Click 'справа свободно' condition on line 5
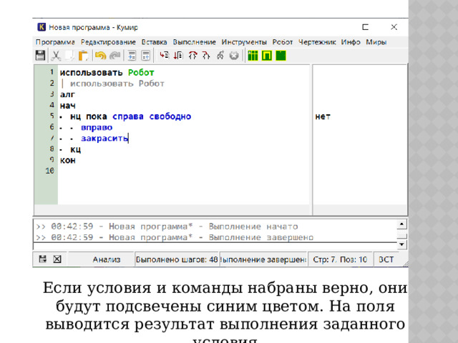This screenshot has height=343, width=458. pyautogui.click(x=152, y=116)
